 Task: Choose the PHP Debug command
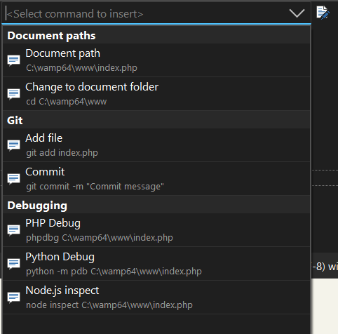click(156, 230)
